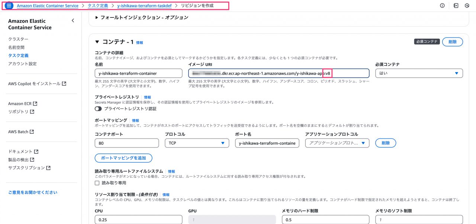The width and height of the screenshot is (476, 224).
Task: Click the Amazon Elastic Container Service sidebar title
Action: click(30, 24)
